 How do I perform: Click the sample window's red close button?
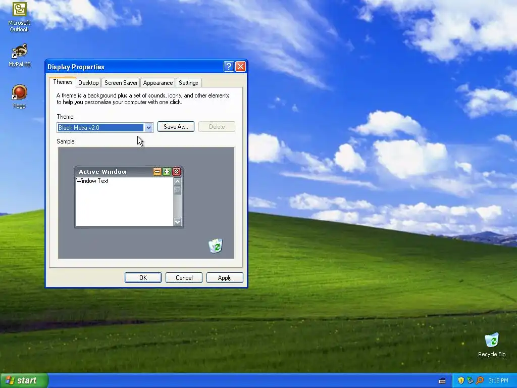[176, 172]
